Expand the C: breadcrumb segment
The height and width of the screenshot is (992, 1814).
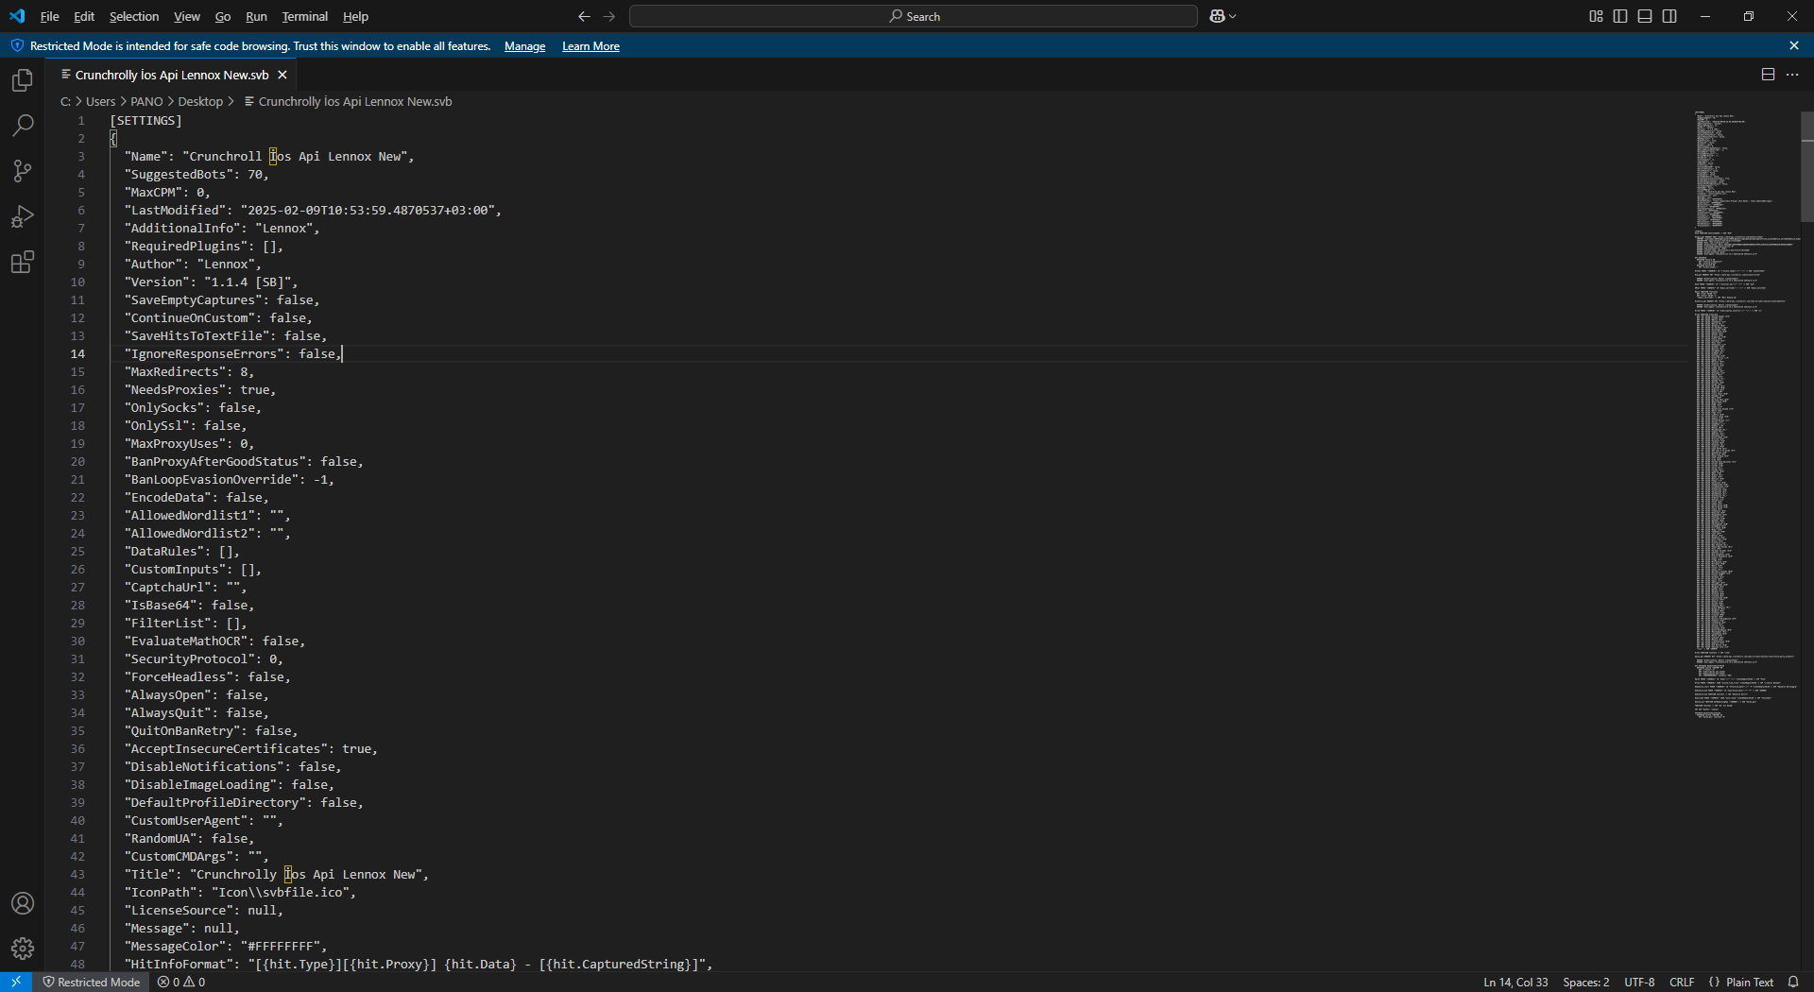[65, 101]
